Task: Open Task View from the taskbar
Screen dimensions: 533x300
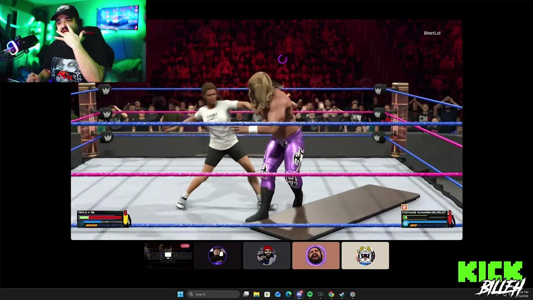Action: click(246, 294)
